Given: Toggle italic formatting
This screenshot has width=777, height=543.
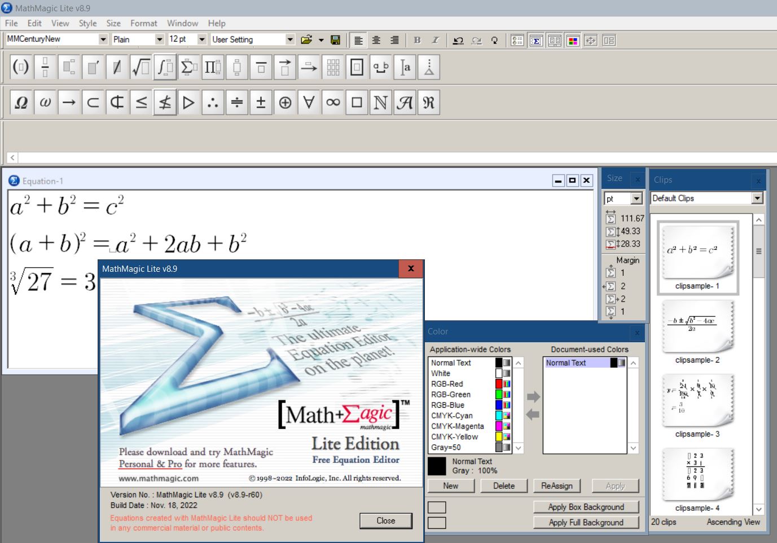Looking at the screenshot, I should tap(435, 40).
